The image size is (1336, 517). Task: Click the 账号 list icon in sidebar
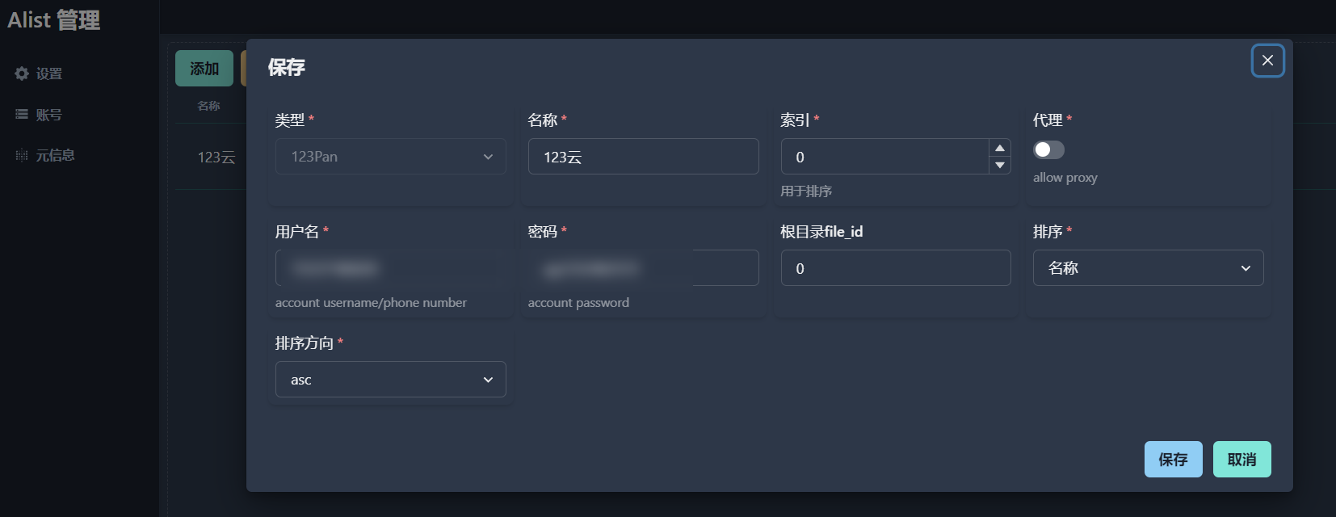click(x=22, y=115)
